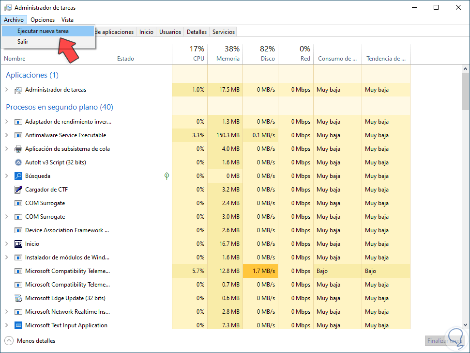Expand Microsoft Network Realtime Inspection row
470x353 pixels.
click(x=7, y=312)
